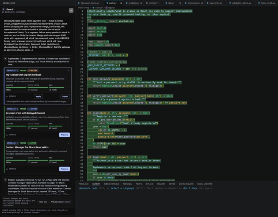278x217 pixels.
Task: Switch to the payments.py editor tab
Action: [216, 3]
